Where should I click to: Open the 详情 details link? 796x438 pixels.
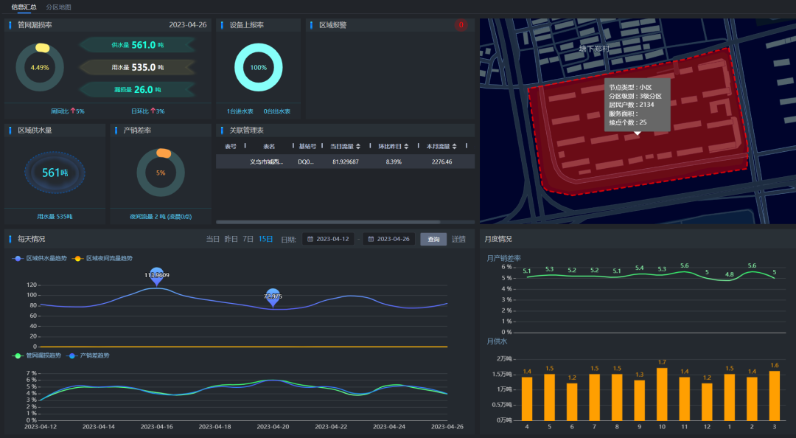point(458,239)
